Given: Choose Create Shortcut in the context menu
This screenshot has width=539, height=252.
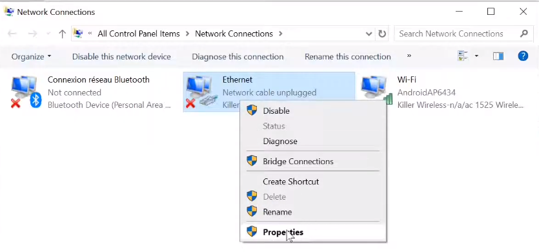Looking at the screenshot, I should point(313,182).
